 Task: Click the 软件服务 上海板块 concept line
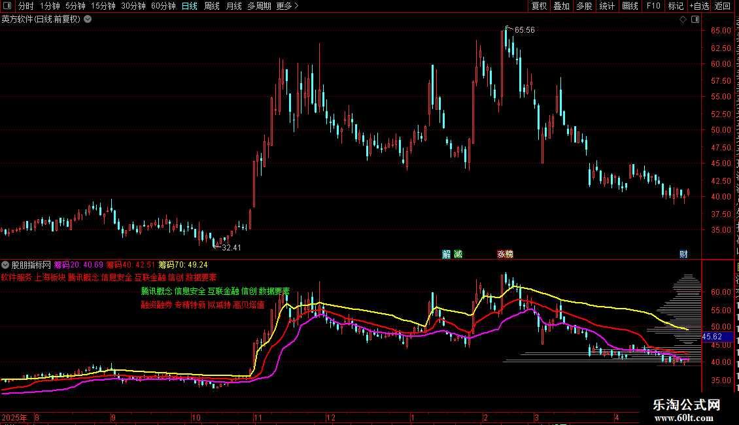coord(109,277)
